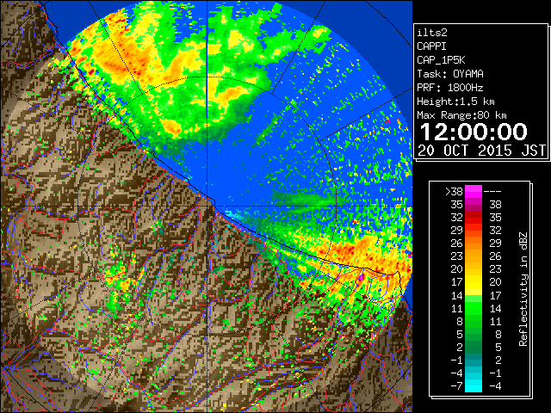The width and height of the screenshot is (551, 413).
Task: Pick the cyan -7 to -4 legend band
Action: point(474,386)
